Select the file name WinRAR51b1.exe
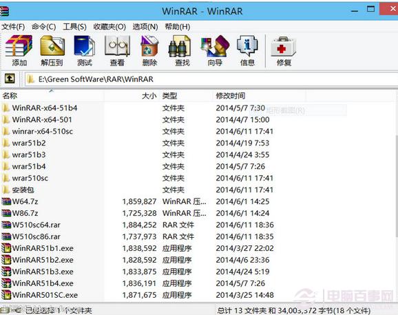398x315 pixels. pyautogui.click(x=43, y=248)
